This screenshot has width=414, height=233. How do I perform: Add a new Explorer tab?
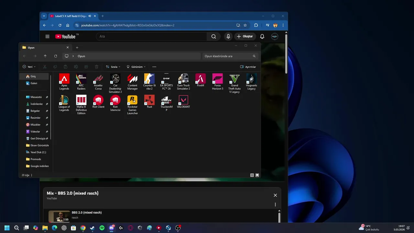point(77,48)
